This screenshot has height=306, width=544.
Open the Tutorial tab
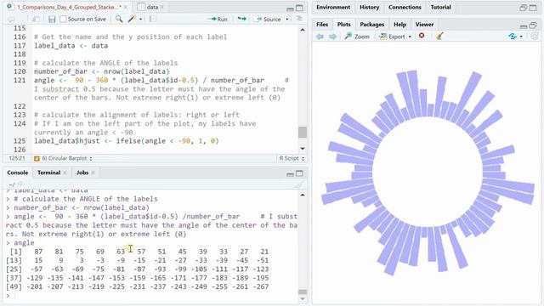(440, 7)
